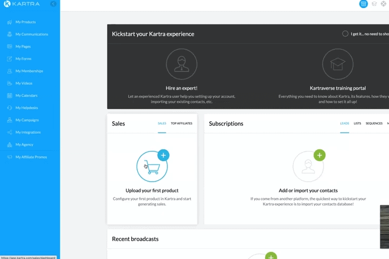Image resolution: width=389 pixels, height=259 pixels.
Task: Click the My Communications sidebar icon
Action: (9, 34)
